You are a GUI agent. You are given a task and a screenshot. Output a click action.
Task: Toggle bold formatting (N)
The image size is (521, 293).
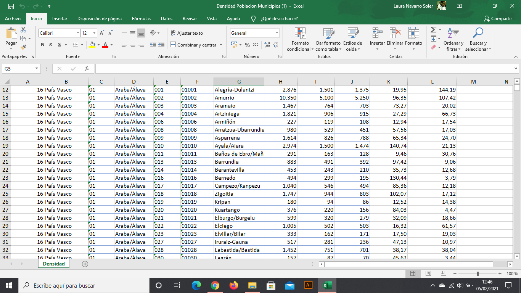pos(43,45)
